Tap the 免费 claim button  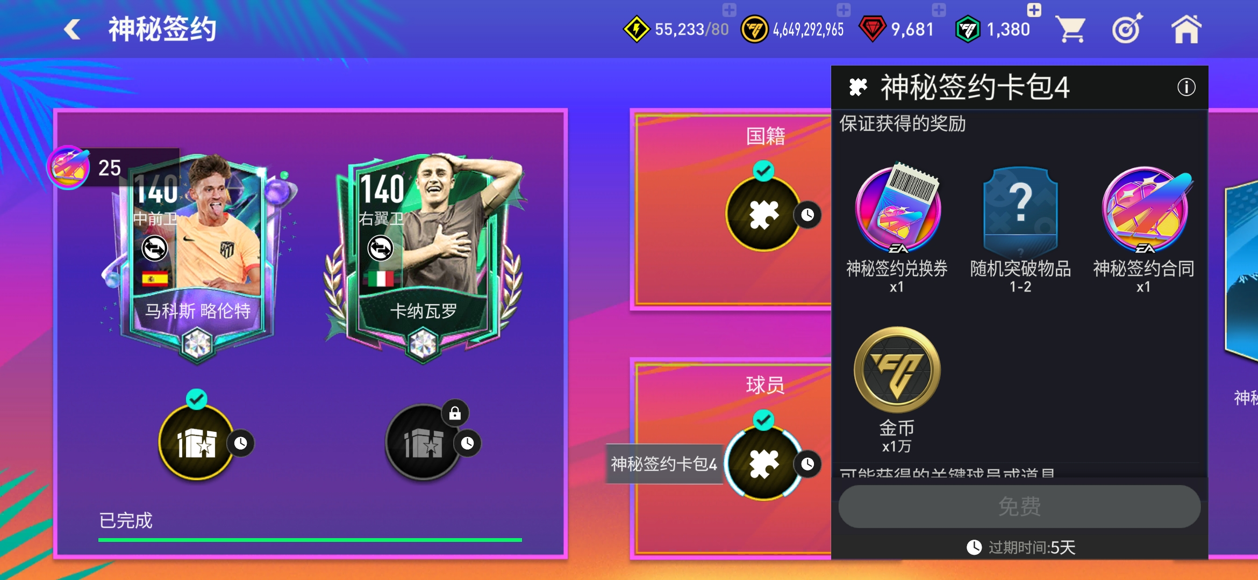1019,506
